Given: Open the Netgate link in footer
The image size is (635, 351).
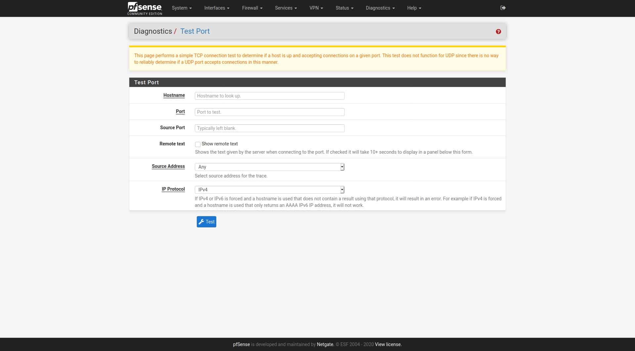Looking at the screenshot, I should click(325, 344).
